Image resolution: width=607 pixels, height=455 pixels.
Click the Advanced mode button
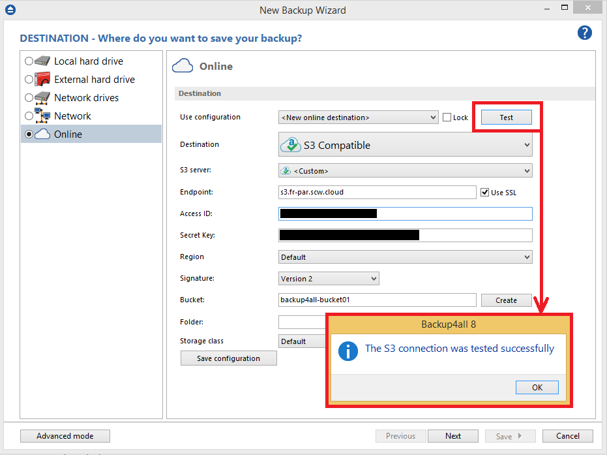[65, 435]
